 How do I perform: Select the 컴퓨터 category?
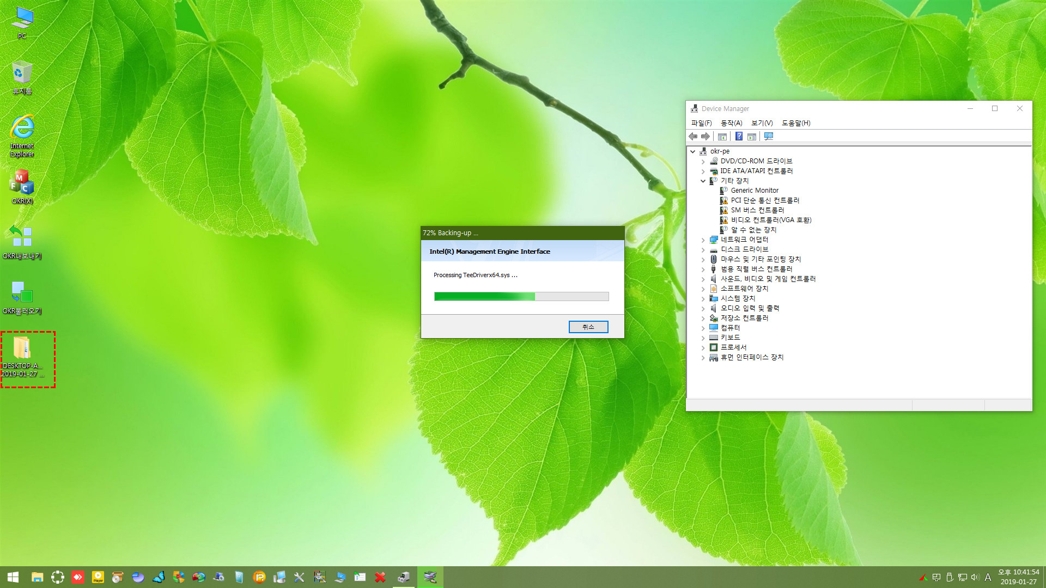[x=730, y=328]
